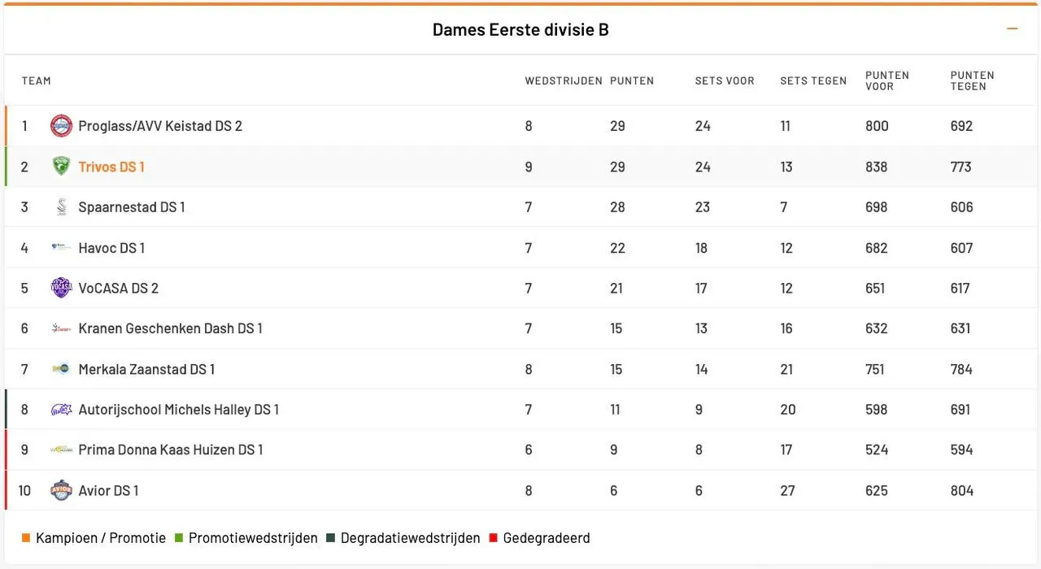Open the Trivos DS 1 team page
Image resolution: width=1041 pixels, height=569 pixels.
point(111,167)
